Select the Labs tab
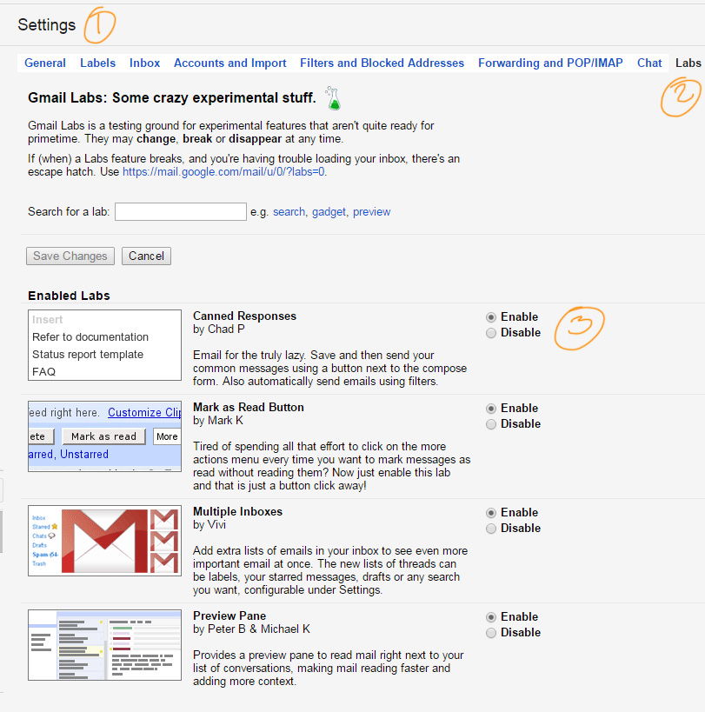Image resolution: width=705 pixels, height=712 pixels. point(688,63)
